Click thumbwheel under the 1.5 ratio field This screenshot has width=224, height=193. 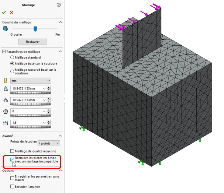[31, 127]
